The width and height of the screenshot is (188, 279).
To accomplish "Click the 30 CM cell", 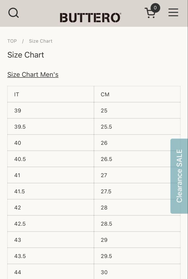I will tap(137, 272).
